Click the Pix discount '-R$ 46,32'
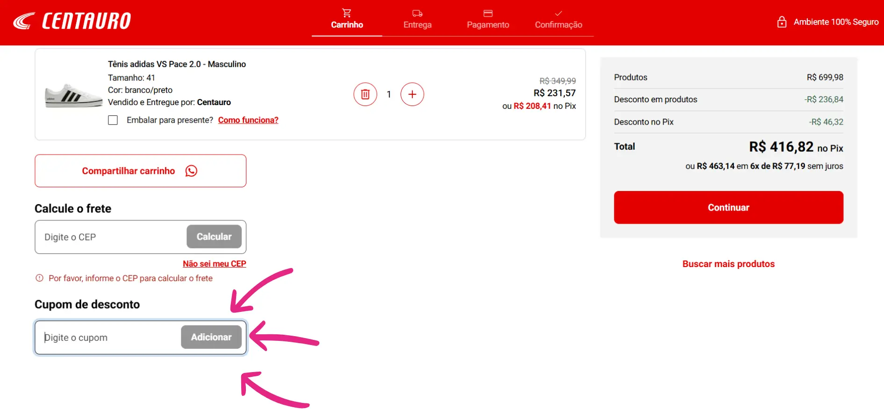Screen dimensions: 884x409 826,122
